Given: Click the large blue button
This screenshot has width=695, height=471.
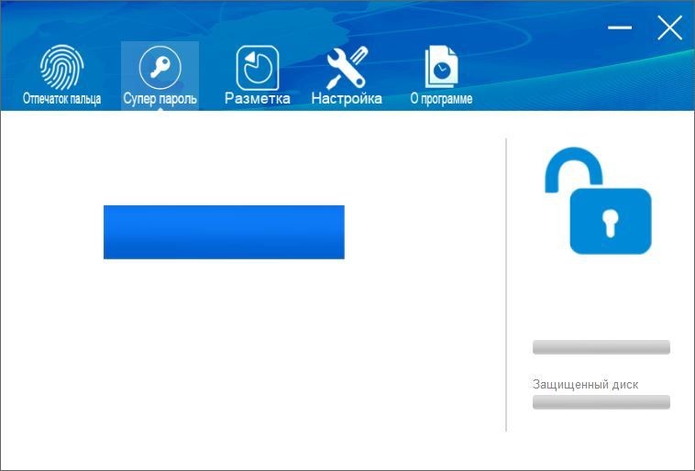Looking at the screenshot, I should point(224,232).
